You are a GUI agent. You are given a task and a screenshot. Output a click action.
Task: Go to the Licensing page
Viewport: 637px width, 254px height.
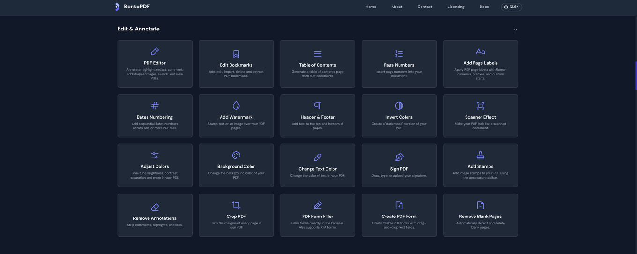click(456, 7)
